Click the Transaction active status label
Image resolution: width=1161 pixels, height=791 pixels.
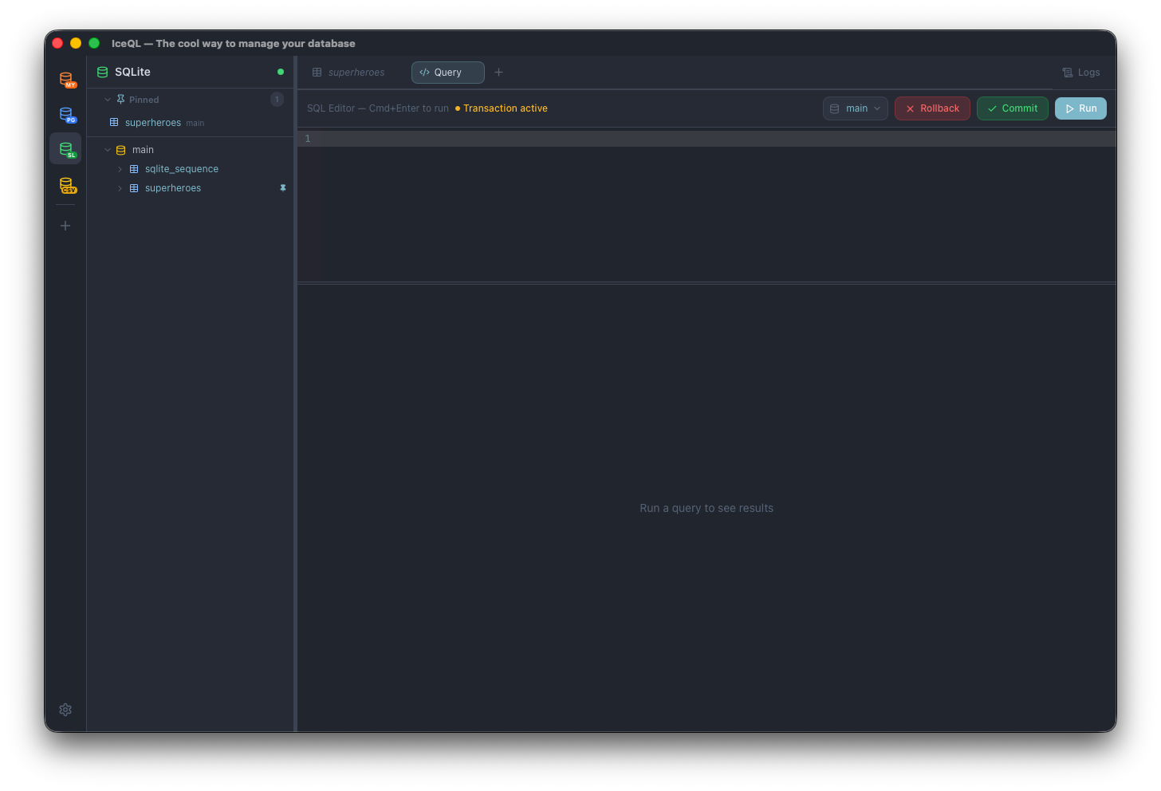click(x=502, y=108)
